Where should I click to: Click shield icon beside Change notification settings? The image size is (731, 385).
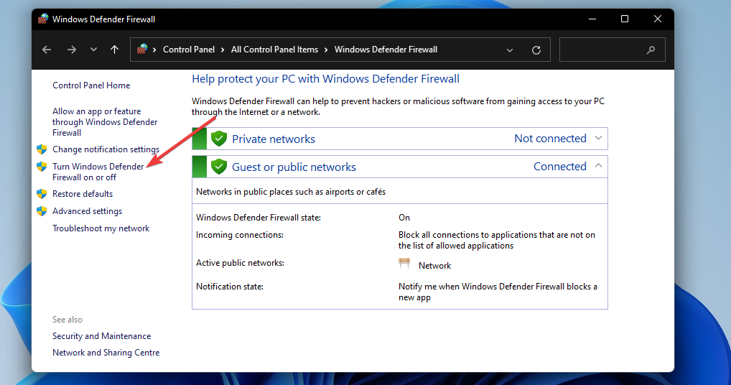[42, 149]
